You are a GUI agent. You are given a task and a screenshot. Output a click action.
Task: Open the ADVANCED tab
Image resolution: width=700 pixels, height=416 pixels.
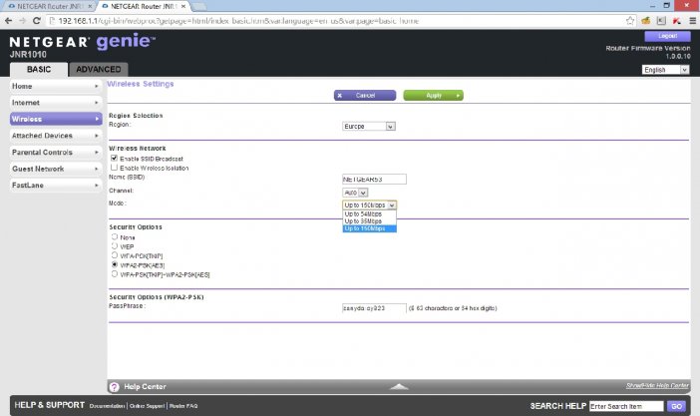98,69
